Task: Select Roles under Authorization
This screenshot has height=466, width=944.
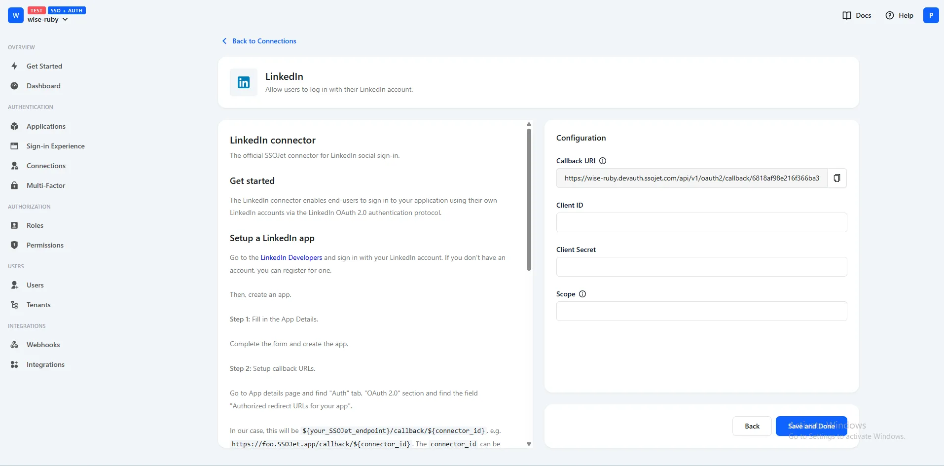Action: coord(34,225)
